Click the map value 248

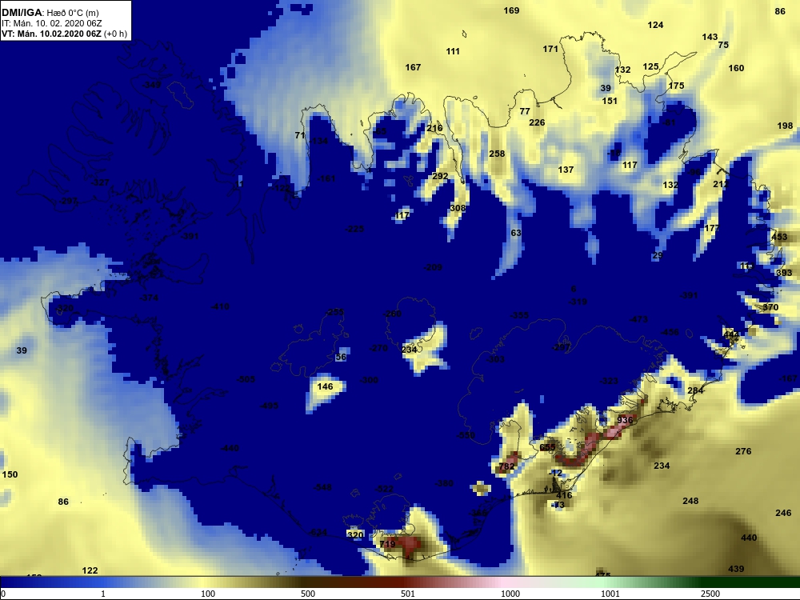click(690, 501)
